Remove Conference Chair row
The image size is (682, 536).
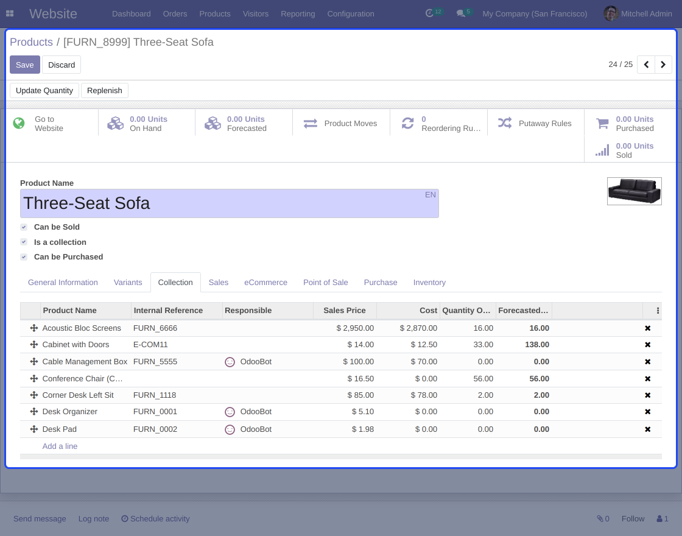coord(648,378)
